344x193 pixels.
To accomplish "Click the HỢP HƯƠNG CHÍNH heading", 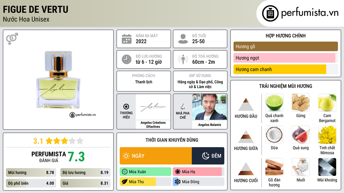I will (286, 36).
